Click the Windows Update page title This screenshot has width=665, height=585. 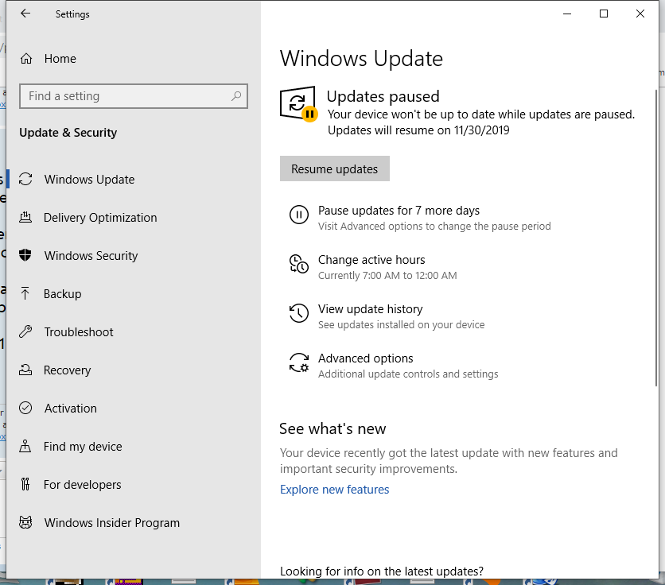click(361, 59)
